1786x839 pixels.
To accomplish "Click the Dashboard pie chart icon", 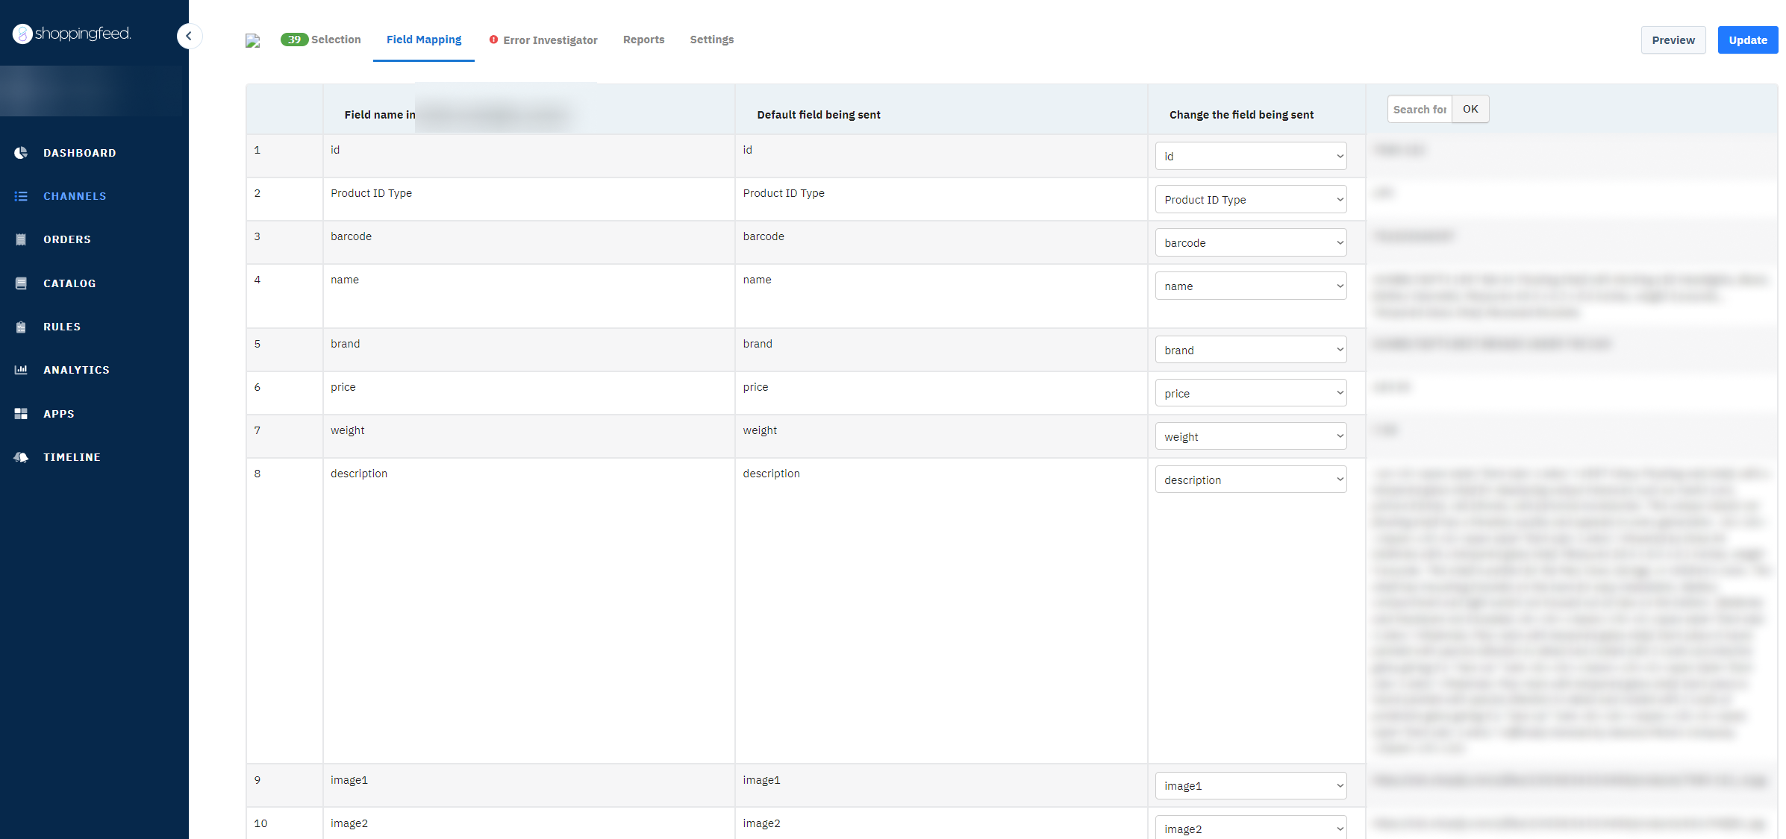I will pyautogui.click(x=21, y=153).
